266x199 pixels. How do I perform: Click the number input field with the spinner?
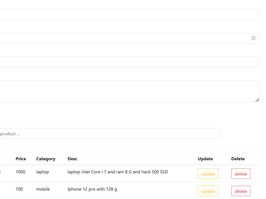click(128, 38)
